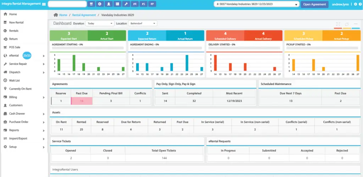Click the return arrow toolbar icon

click(x=100, y=4)
